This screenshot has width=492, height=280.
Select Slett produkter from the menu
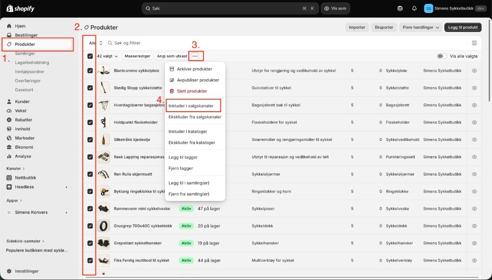click(x=195, y=91)
